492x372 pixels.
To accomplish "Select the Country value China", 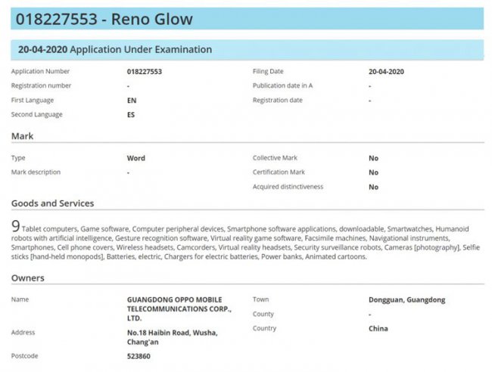I will pos(378,329).
